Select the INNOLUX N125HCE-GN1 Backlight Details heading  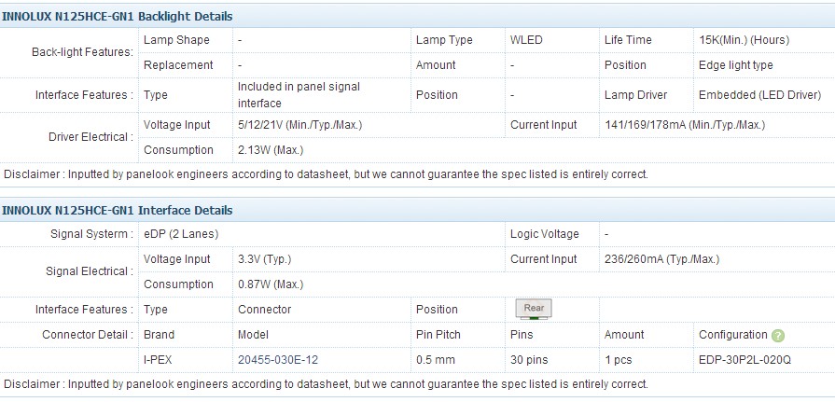click(x=117, y=17)
